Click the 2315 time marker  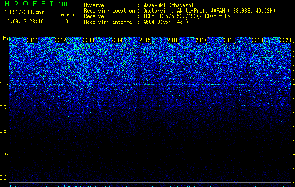pos(145,40)
